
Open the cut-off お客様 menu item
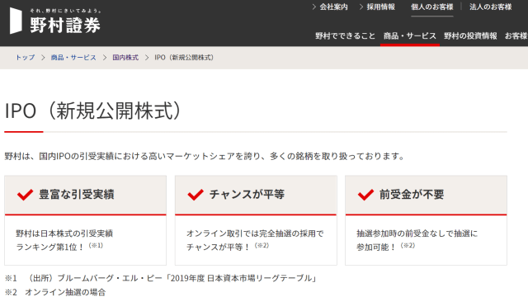click(x=516, y=35)
